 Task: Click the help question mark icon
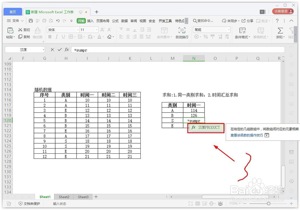click(x=277, y=21)
